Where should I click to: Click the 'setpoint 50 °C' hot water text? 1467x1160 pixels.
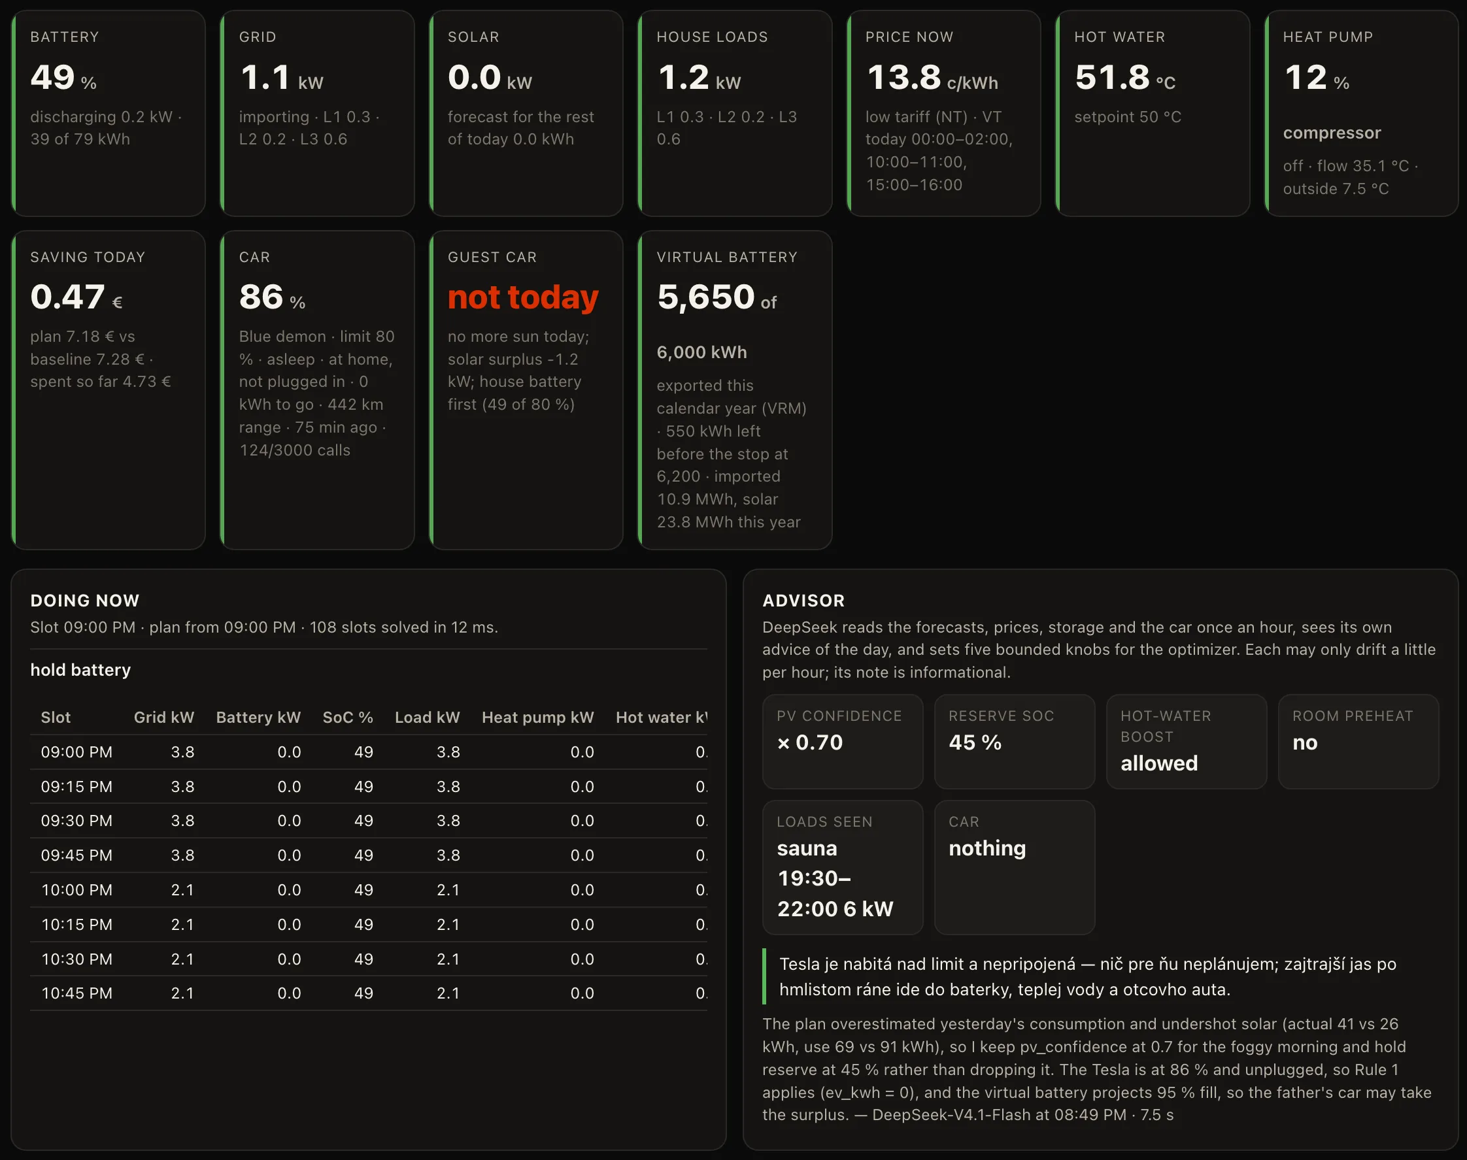[x=1127, y=117]
